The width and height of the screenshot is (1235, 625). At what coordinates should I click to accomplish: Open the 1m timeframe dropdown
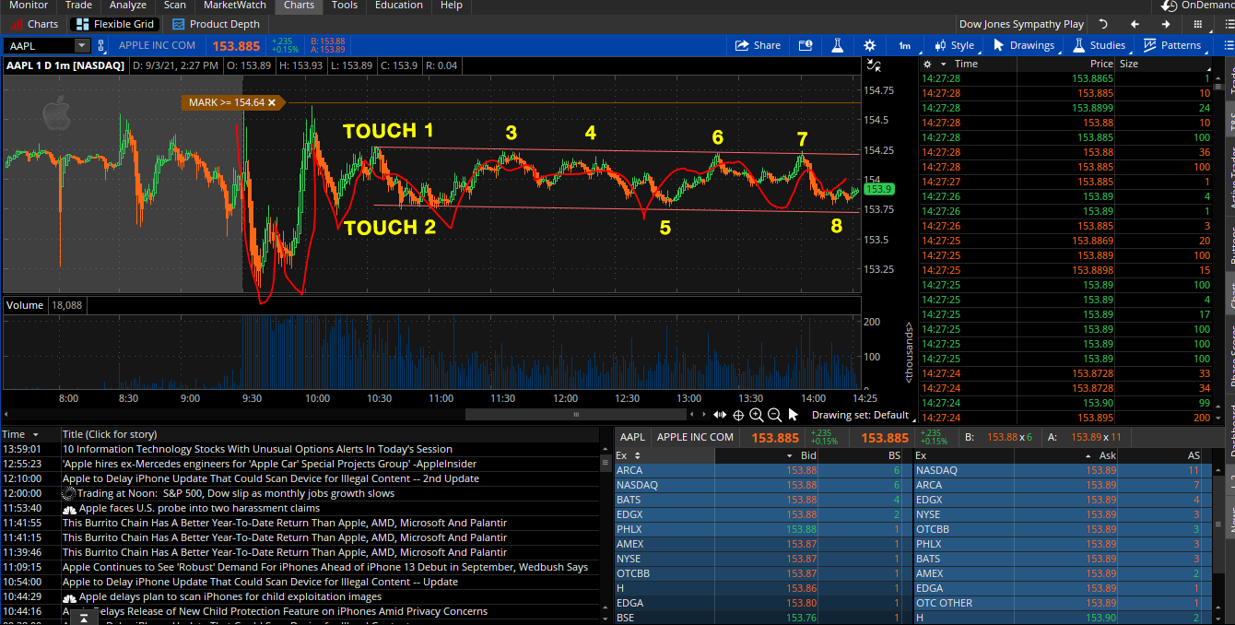click(x=904, y=45)
